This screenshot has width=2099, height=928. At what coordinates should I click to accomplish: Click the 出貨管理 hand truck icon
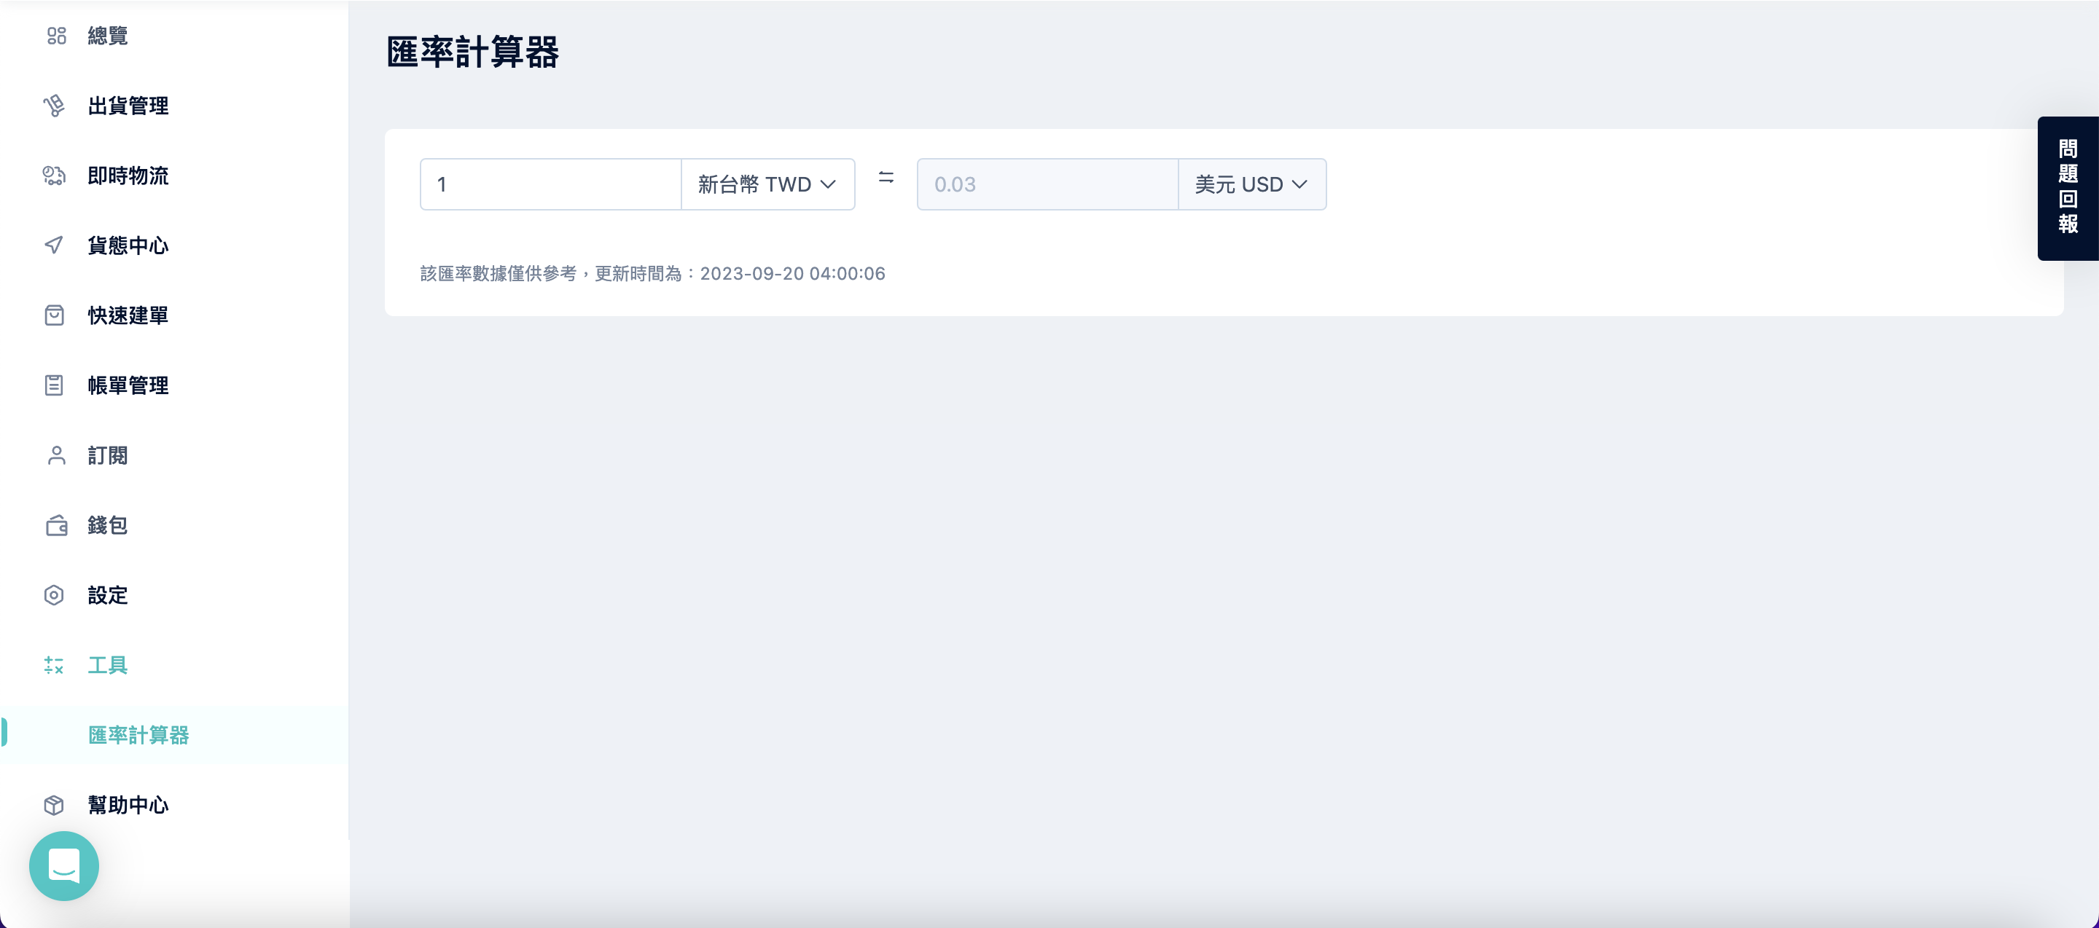(54, 106)
